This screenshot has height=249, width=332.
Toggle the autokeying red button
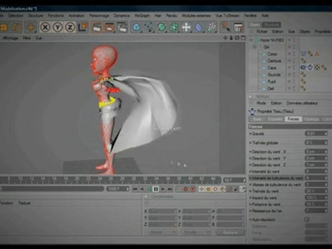coord(193,189)
